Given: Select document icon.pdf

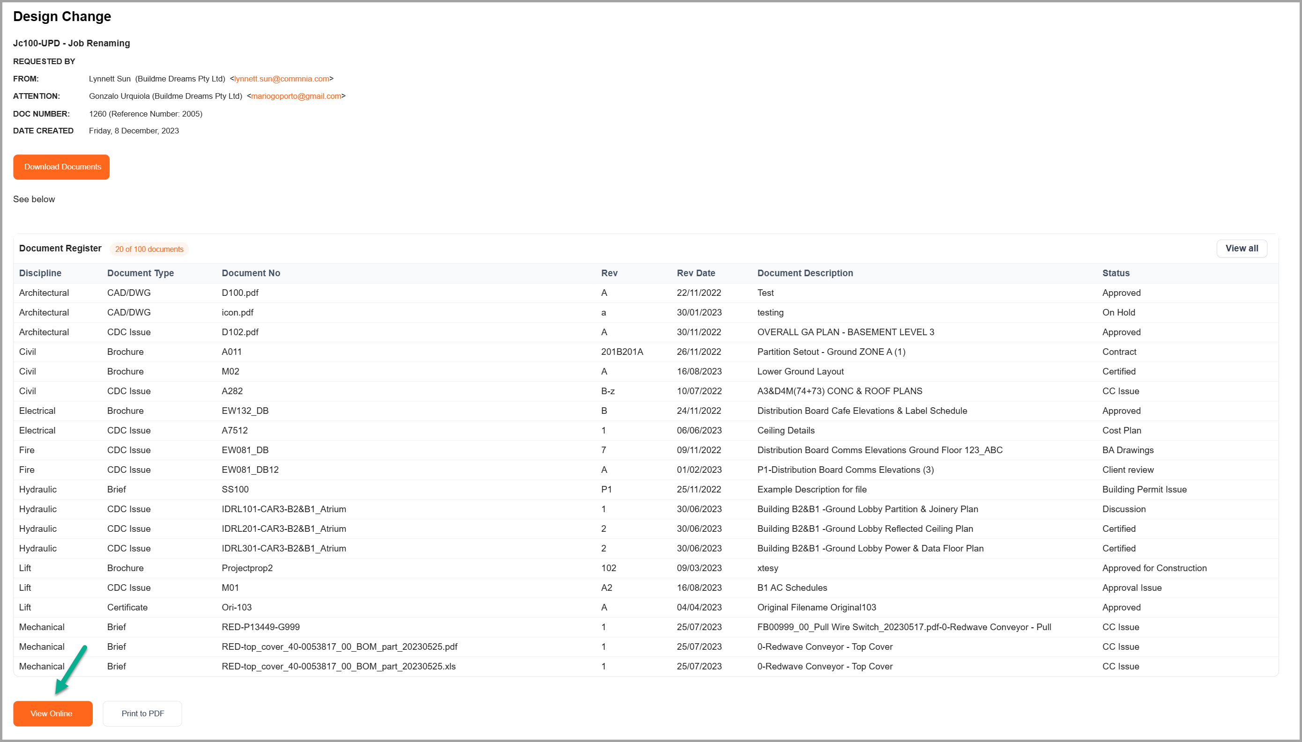Looking at the screenshot, I should tap(237, 312).
